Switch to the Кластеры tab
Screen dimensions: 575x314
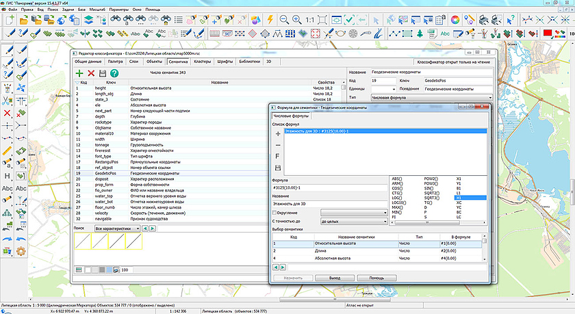pyautogui.click(x=202, y=61)
